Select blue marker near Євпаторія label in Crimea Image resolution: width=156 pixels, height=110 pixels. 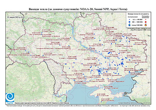click(97, 97)
